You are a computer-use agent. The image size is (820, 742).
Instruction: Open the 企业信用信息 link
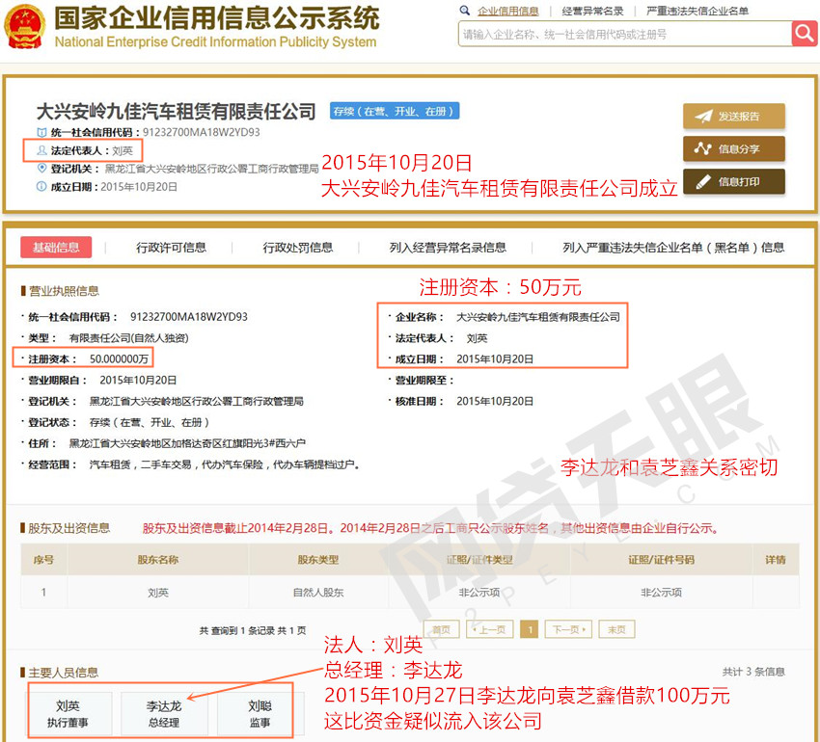tap(507, 11)
